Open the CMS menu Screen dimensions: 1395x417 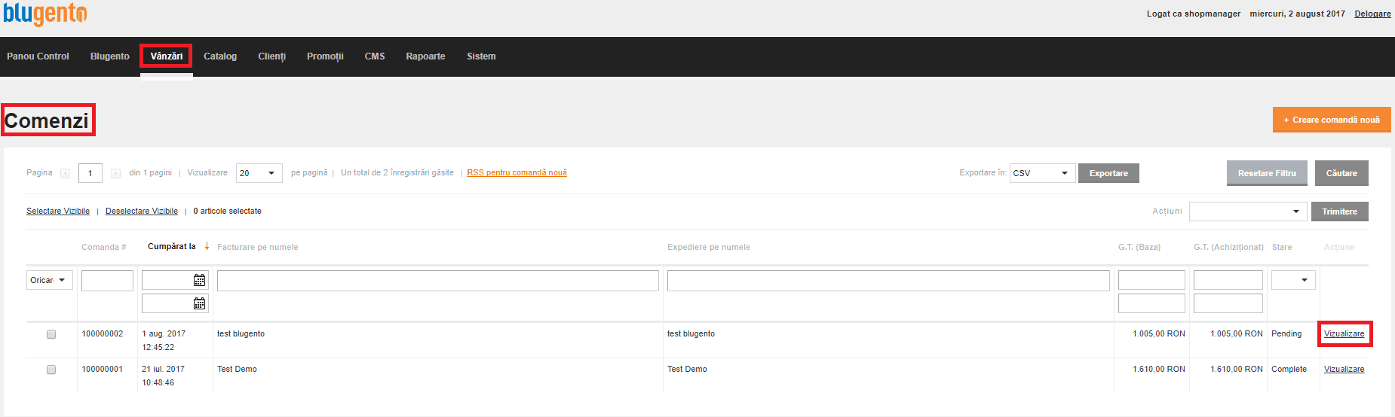tap(375, 56)
